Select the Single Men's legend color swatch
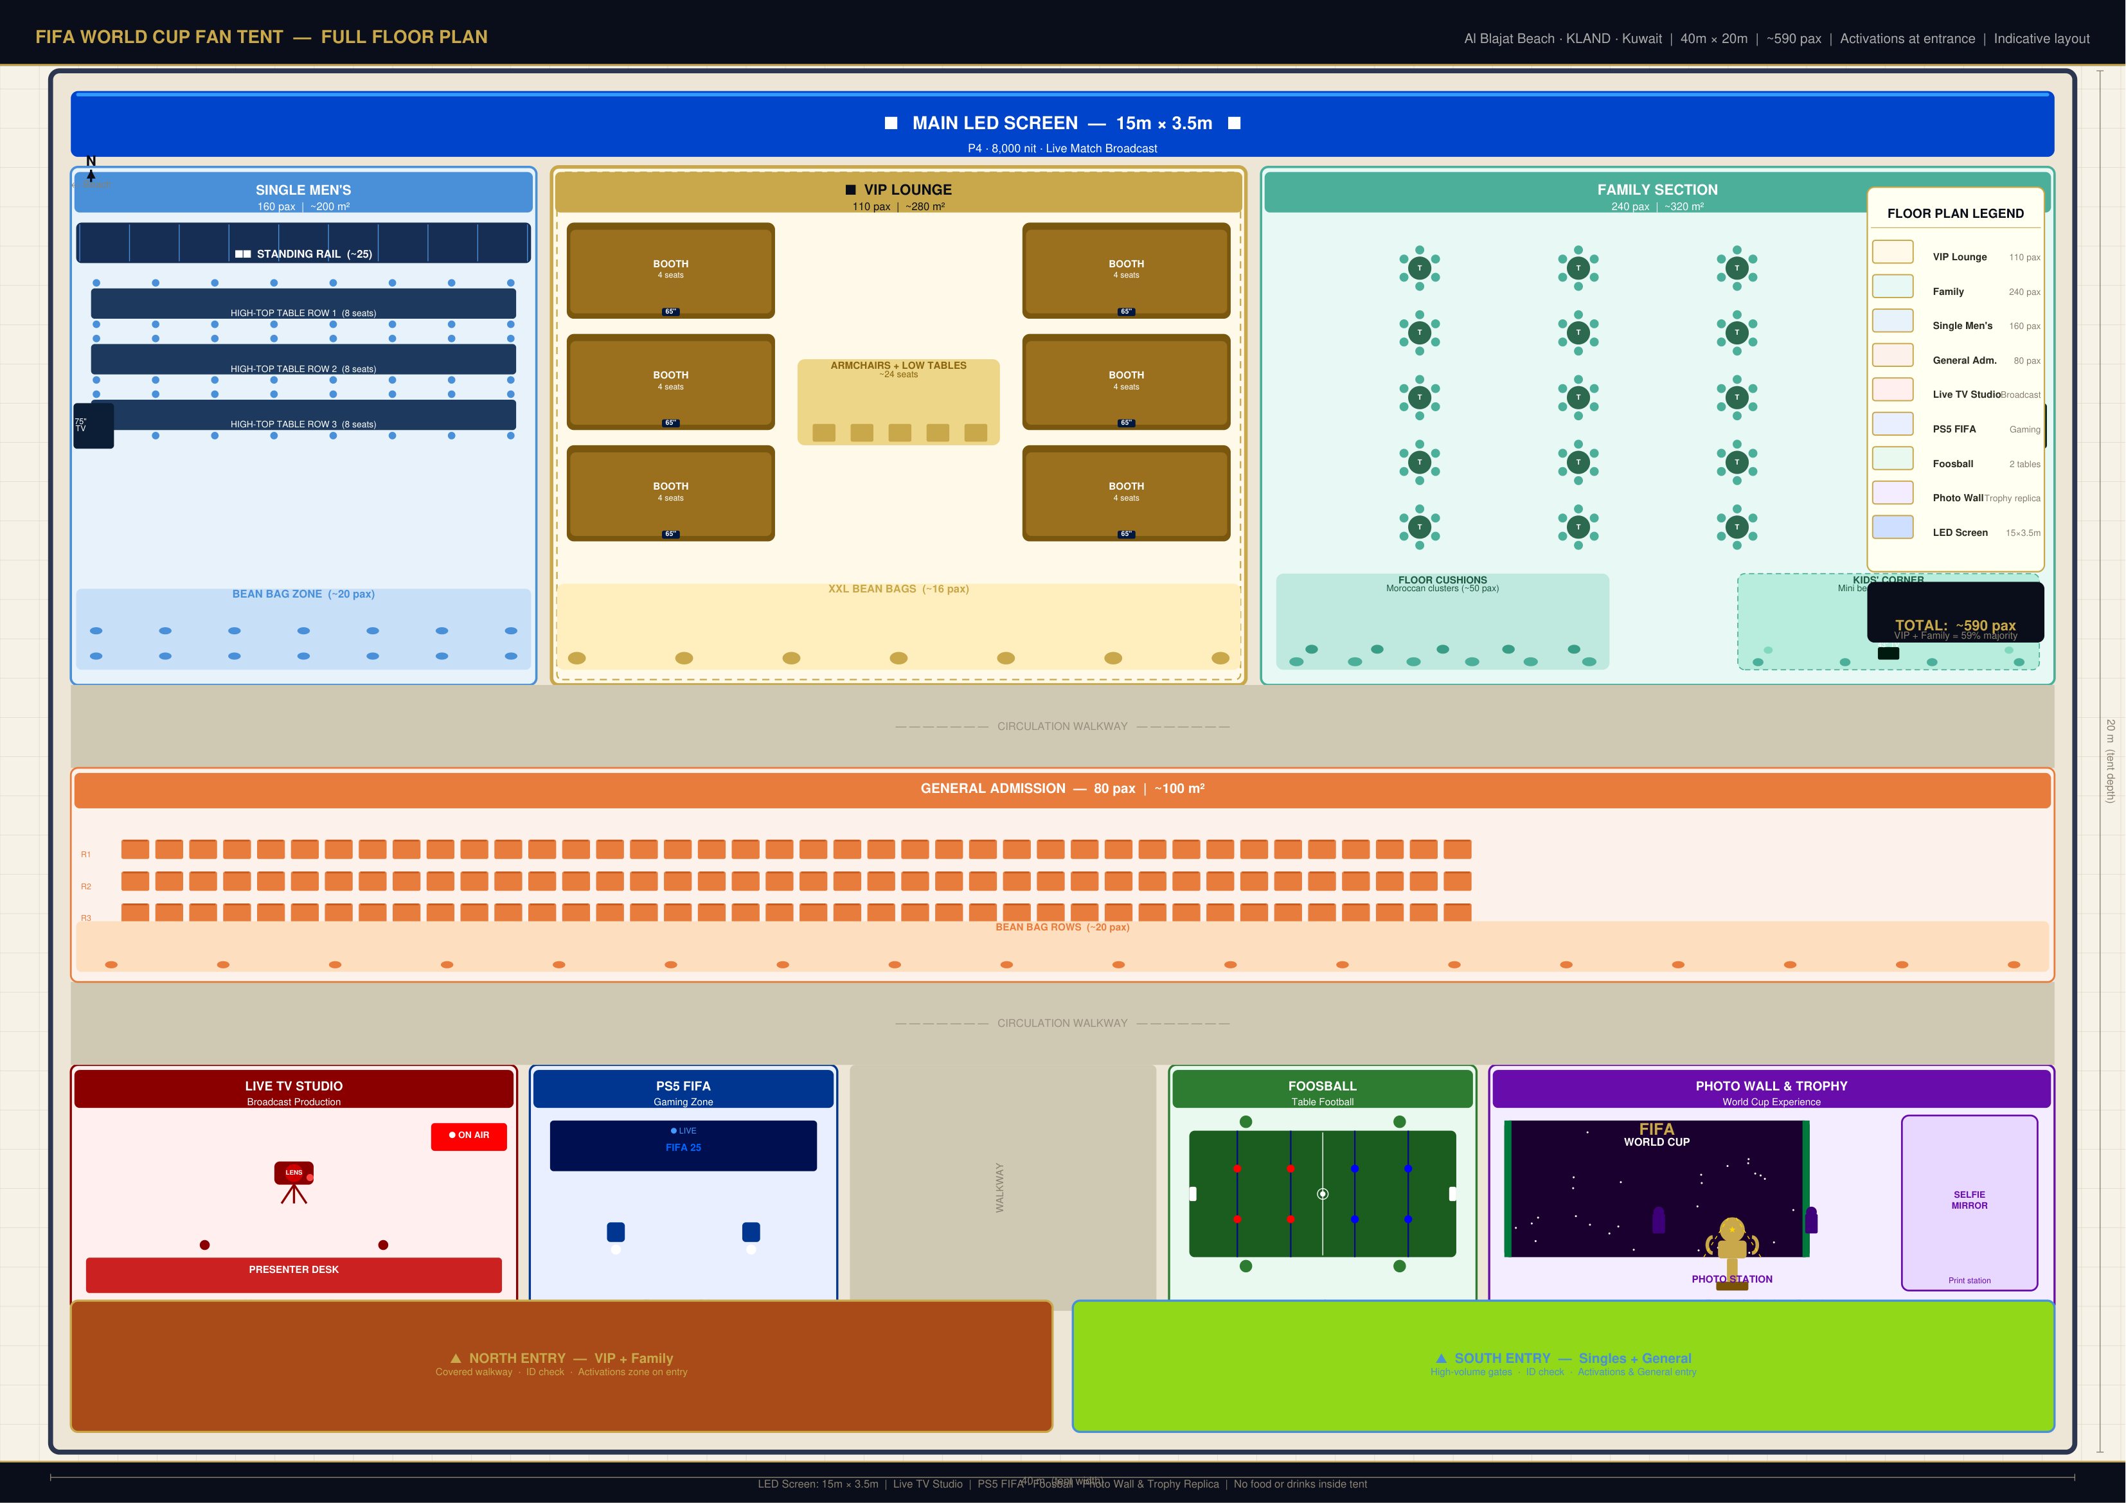Screen dimensions: 2126x1503 (x=1893, y=321)
